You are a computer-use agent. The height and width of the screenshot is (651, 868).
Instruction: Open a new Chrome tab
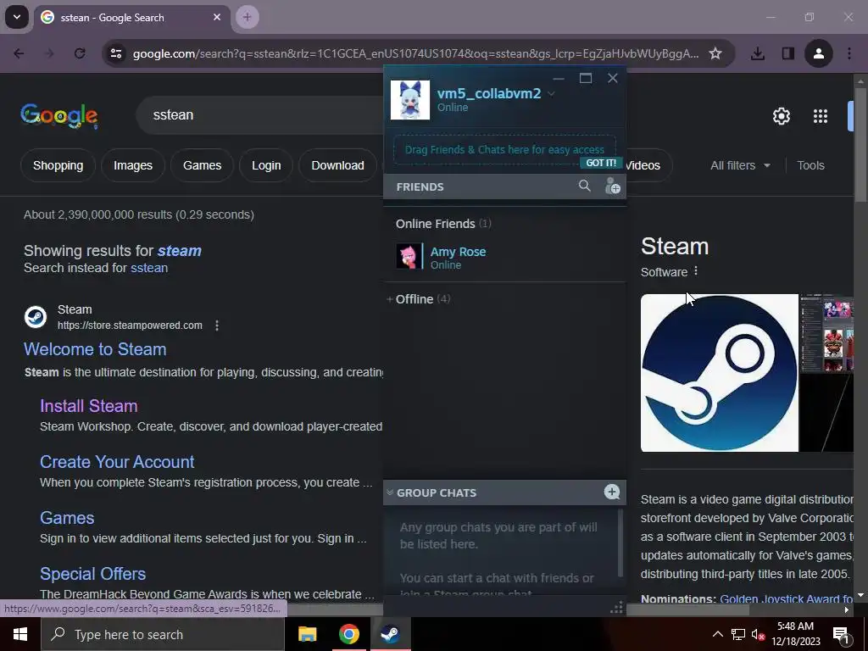coord(247,17)
